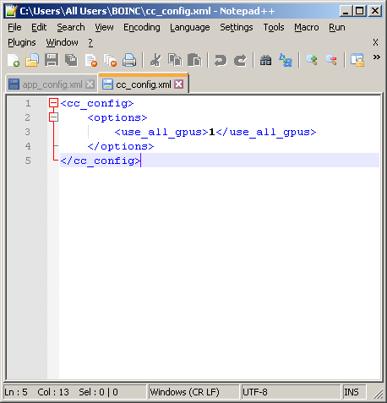The width and height of the screenshot is (387, 403).
Task: Click line number 1 in the margin
Action: click(x=28, y=103)
